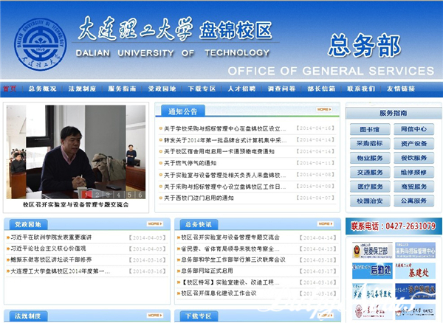
Task: Open notice 关于采购与招标管理中心设立盘锦校区工作日
Action: (225, 187)
